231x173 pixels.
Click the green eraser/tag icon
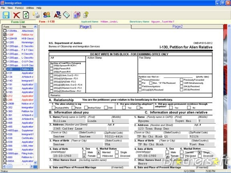66,15
